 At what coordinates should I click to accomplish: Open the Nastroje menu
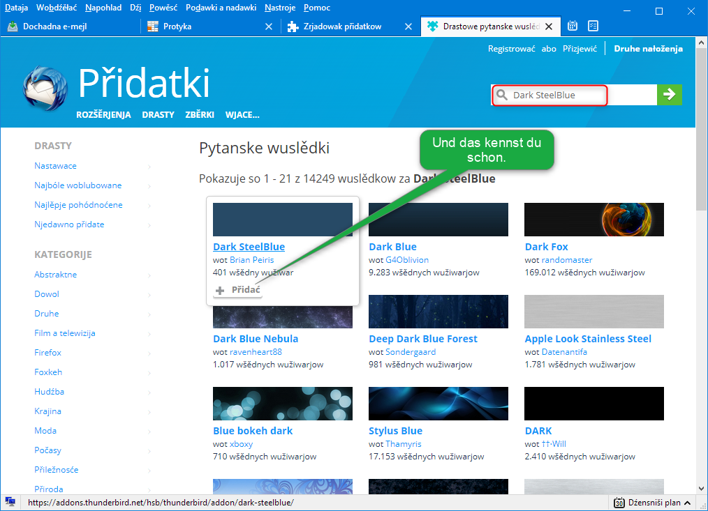[280, 8]
